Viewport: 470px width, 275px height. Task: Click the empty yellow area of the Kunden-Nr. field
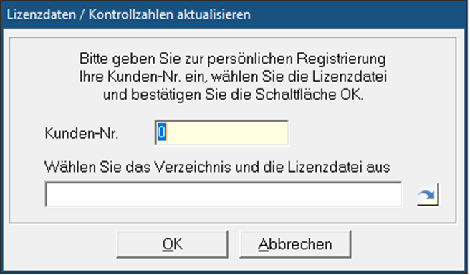pos(226,132)
